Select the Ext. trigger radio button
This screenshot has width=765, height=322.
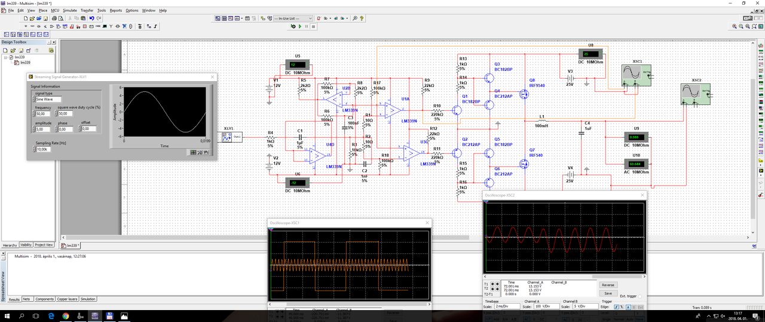click(x=640, y=296)
